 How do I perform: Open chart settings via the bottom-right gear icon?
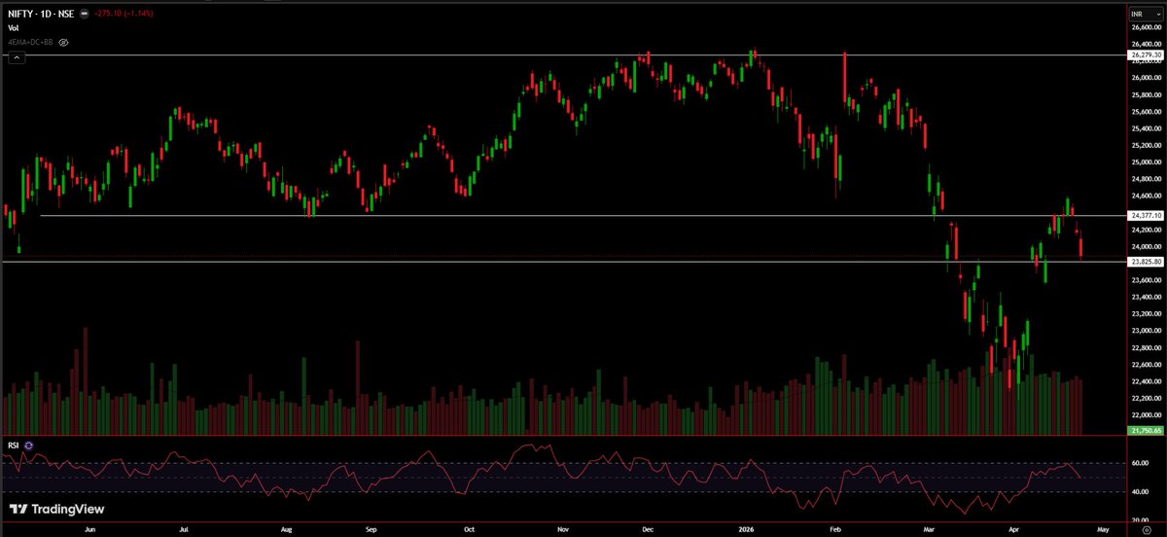[x=1147, y=531]
